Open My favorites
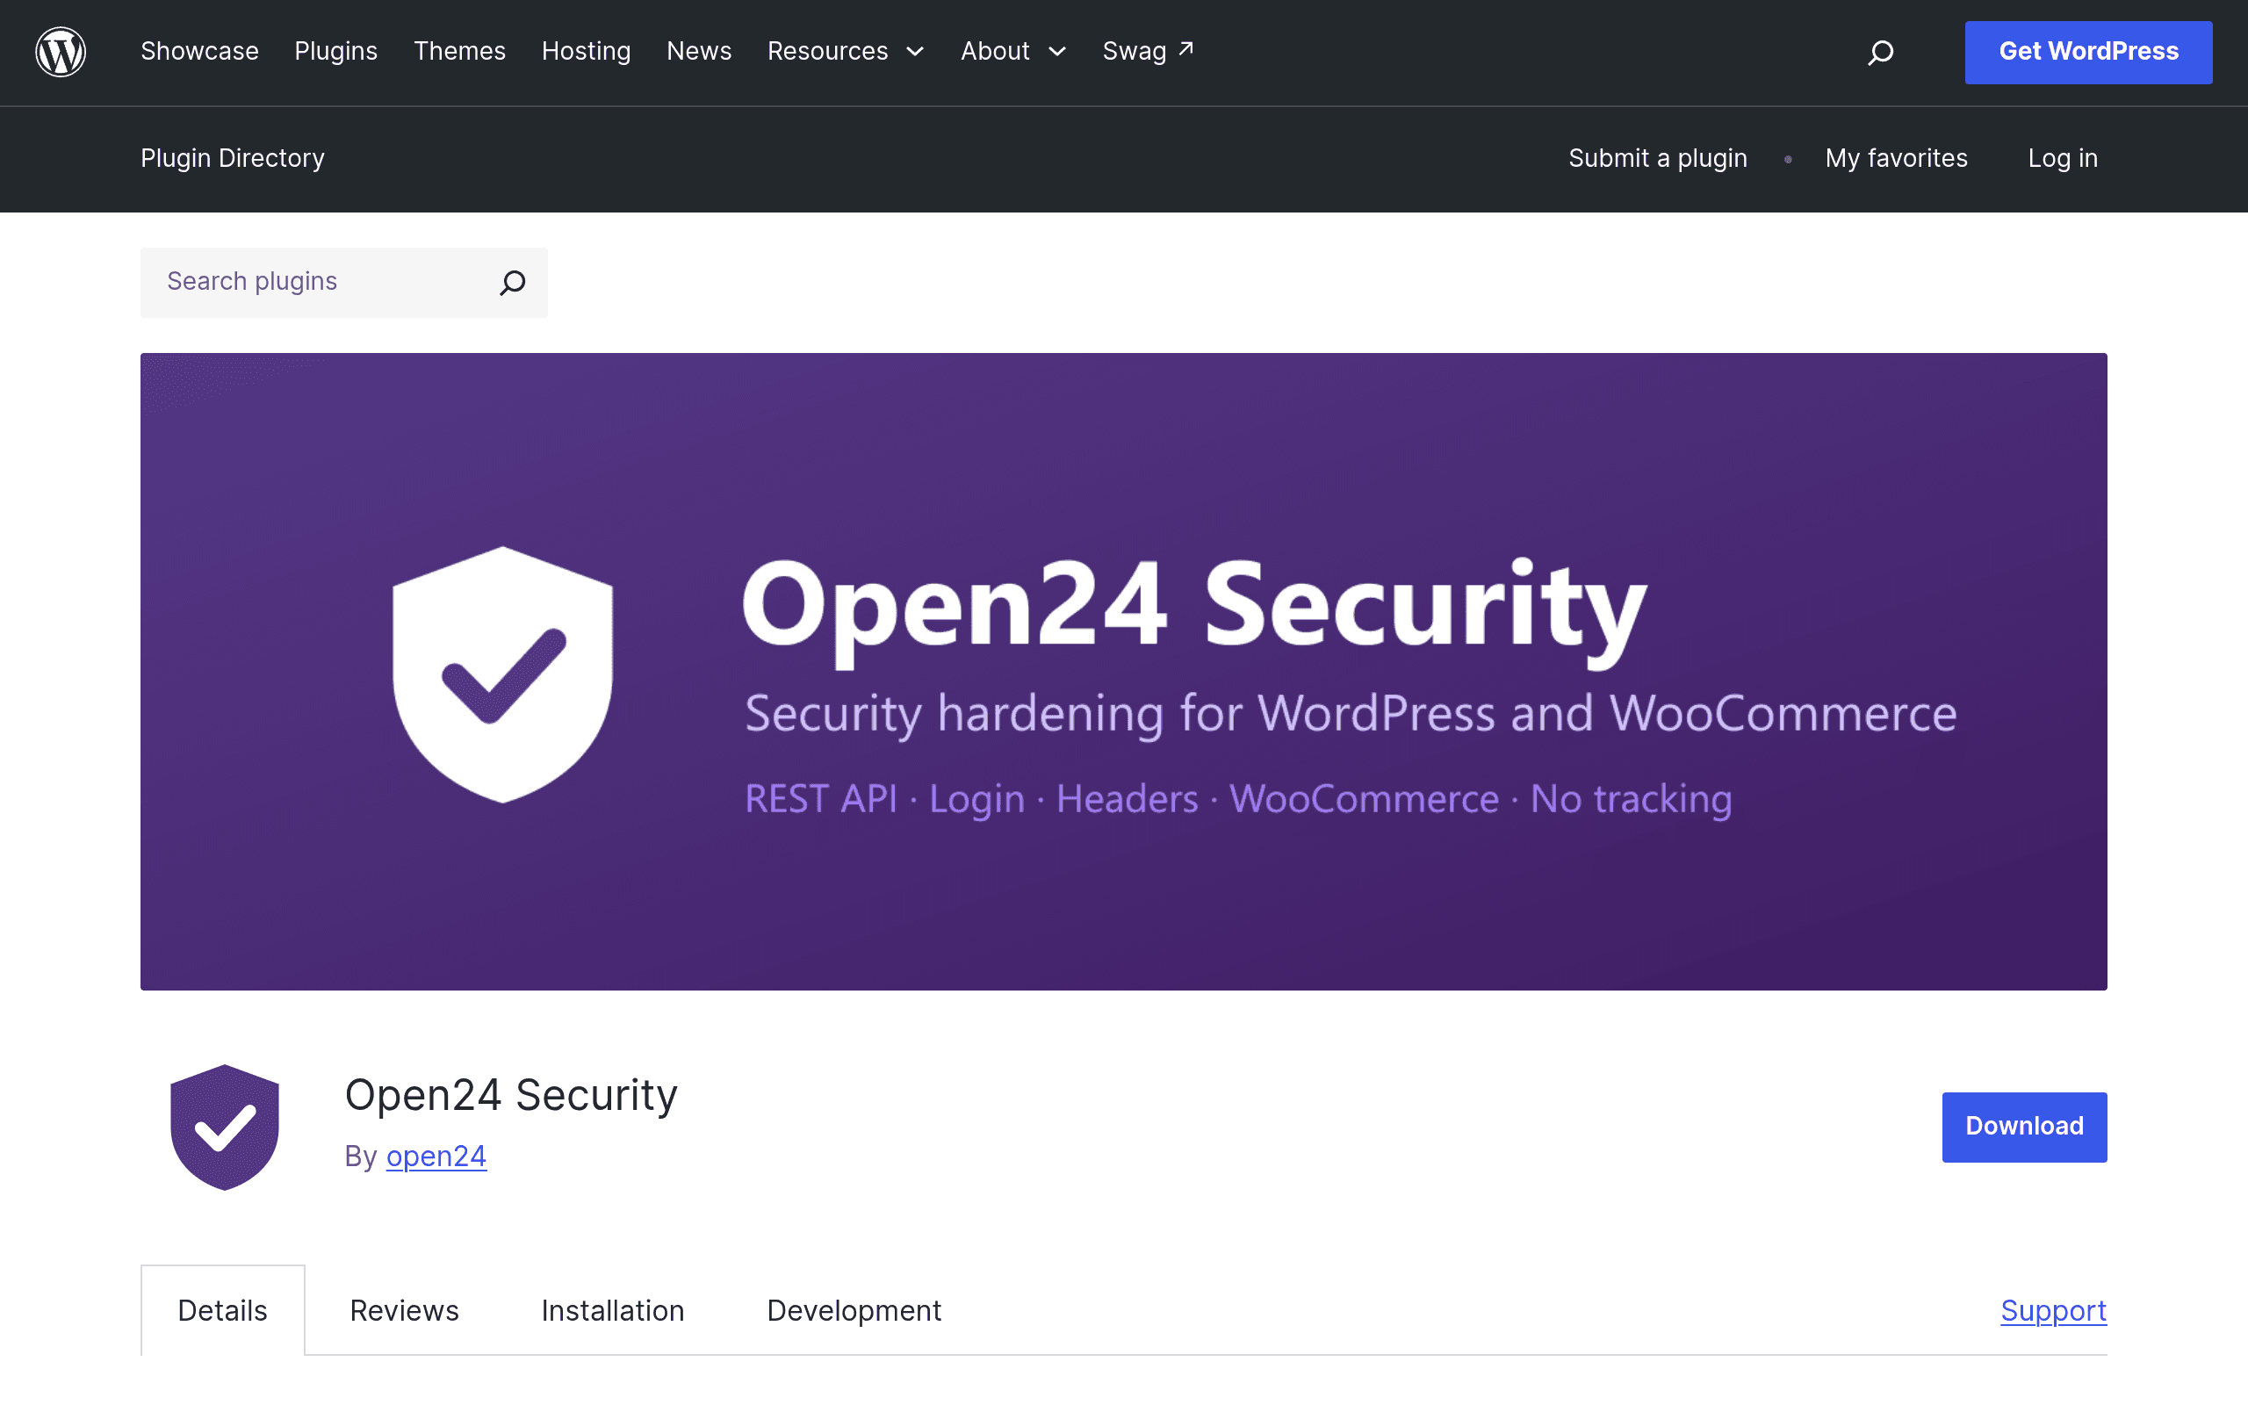 1896,159
